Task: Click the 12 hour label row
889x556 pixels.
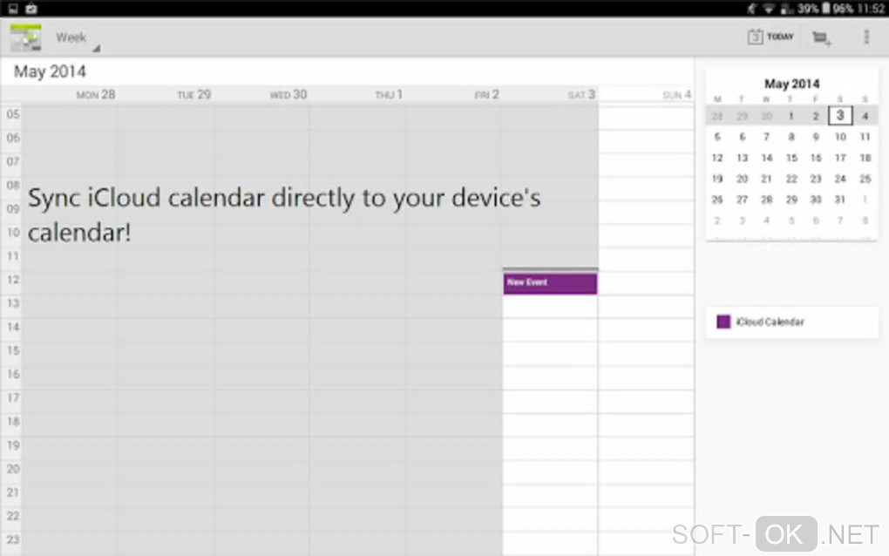Action: 13,280
